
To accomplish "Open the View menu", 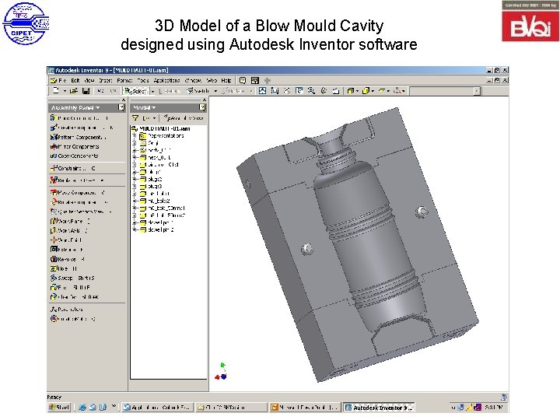I will coord(89,80).
